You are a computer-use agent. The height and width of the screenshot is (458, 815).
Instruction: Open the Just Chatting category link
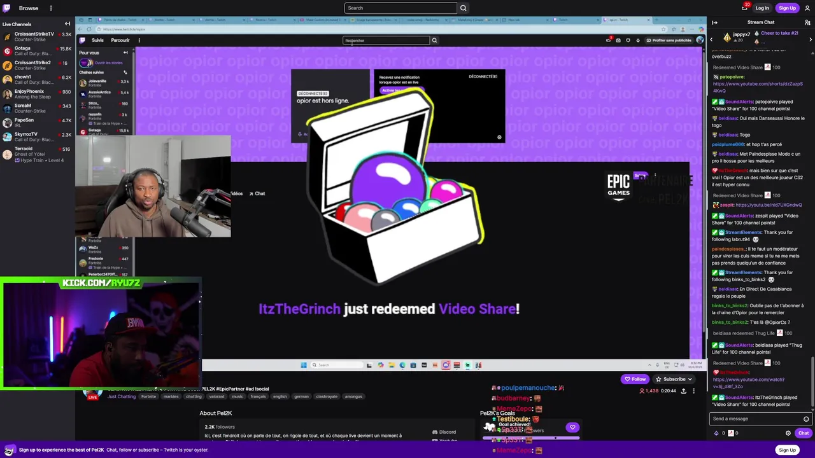(x=121, y=396)
